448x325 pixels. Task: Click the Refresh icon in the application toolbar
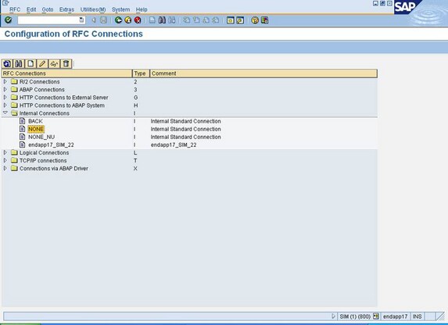tap(7, 64)
